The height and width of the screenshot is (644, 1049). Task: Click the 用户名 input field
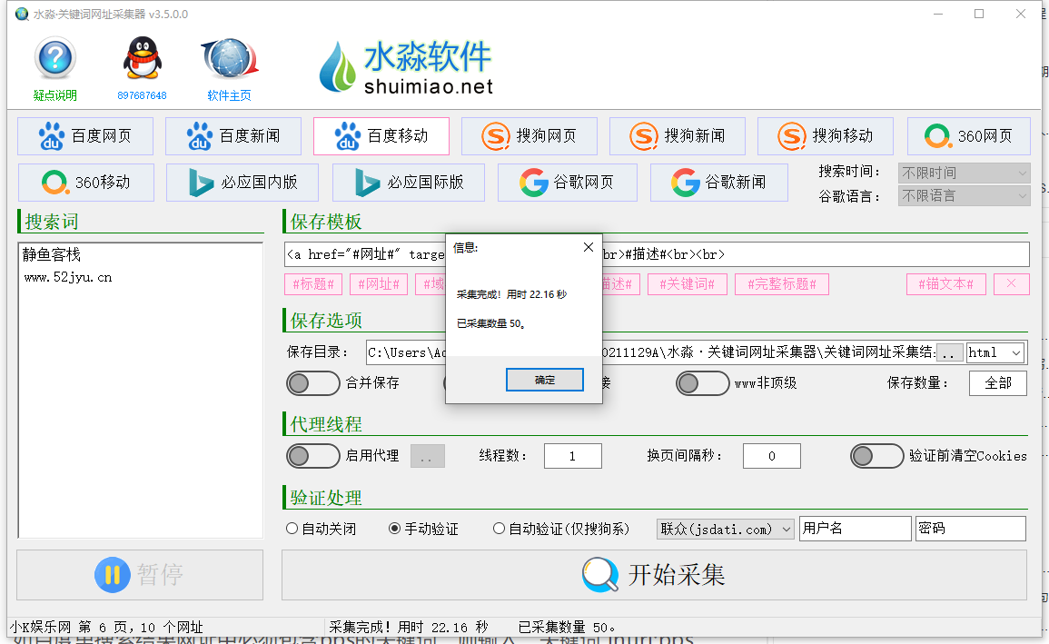point(855,529)
